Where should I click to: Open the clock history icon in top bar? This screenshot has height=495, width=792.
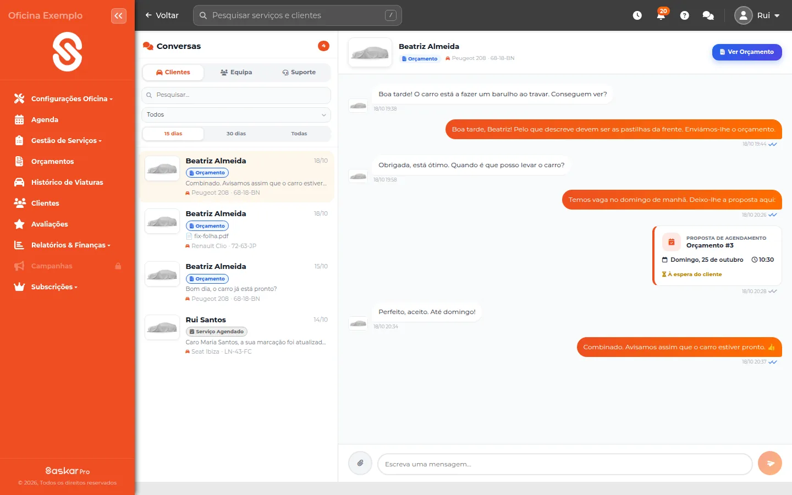click(637, 15)
